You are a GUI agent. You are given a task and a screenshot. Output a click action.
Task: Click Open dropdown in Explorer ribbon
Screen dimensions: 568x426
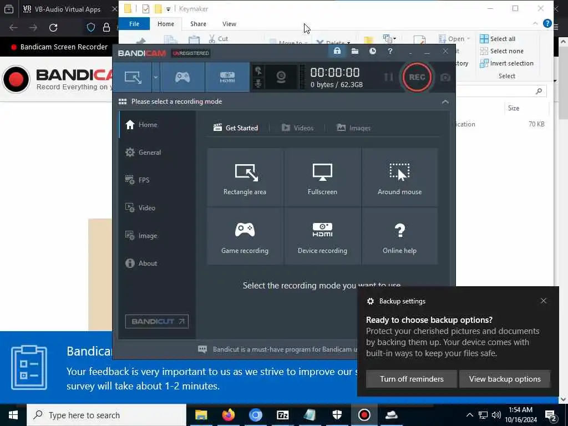[x=454, y=39]
